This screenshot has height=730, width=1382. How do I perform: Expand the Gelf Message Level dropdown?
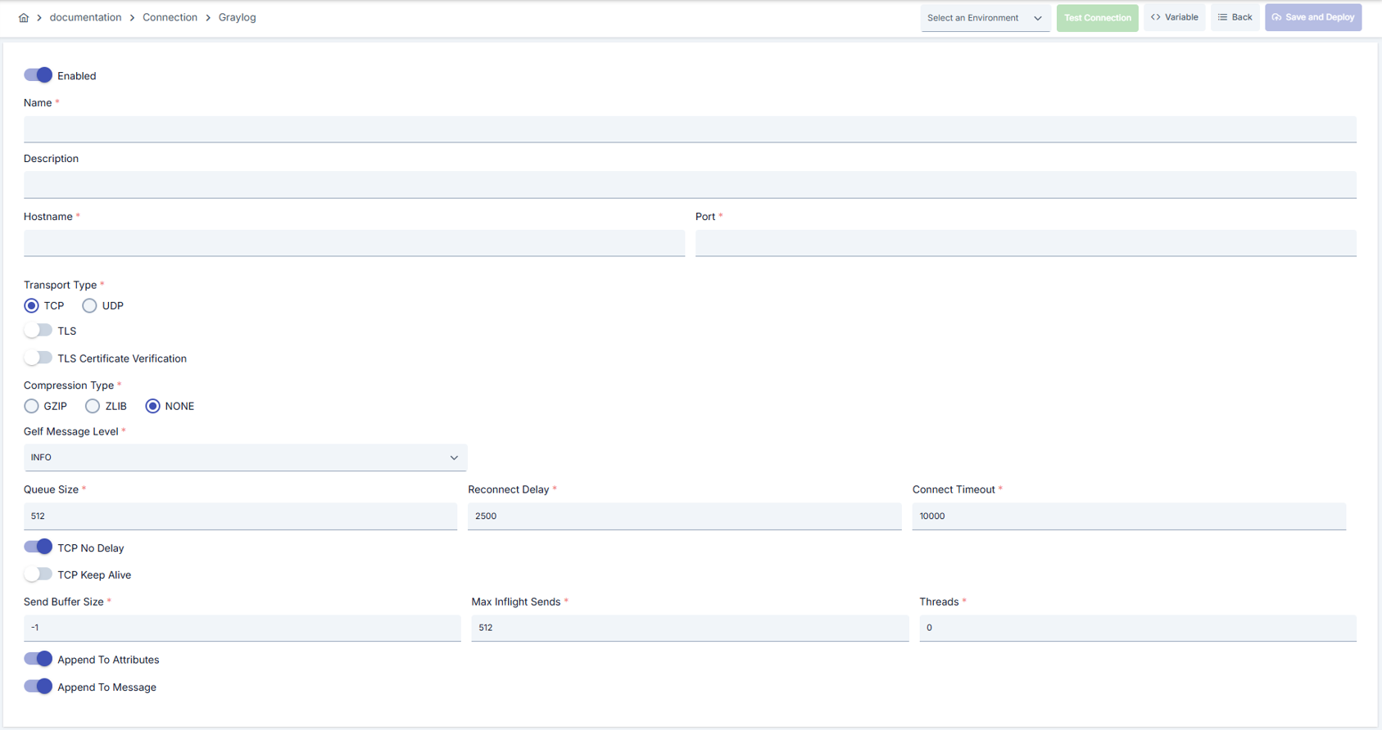pos(245,457)
